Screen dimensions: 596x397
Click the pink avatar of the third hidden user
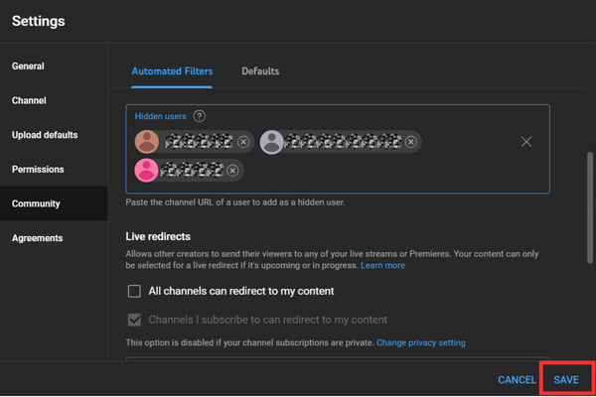point(147,171)
